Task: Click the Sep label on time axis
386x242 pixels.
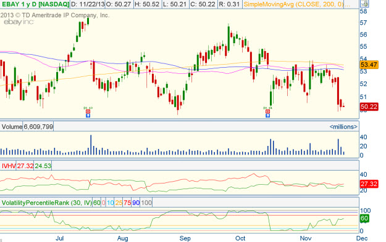Action: [185, 238]
